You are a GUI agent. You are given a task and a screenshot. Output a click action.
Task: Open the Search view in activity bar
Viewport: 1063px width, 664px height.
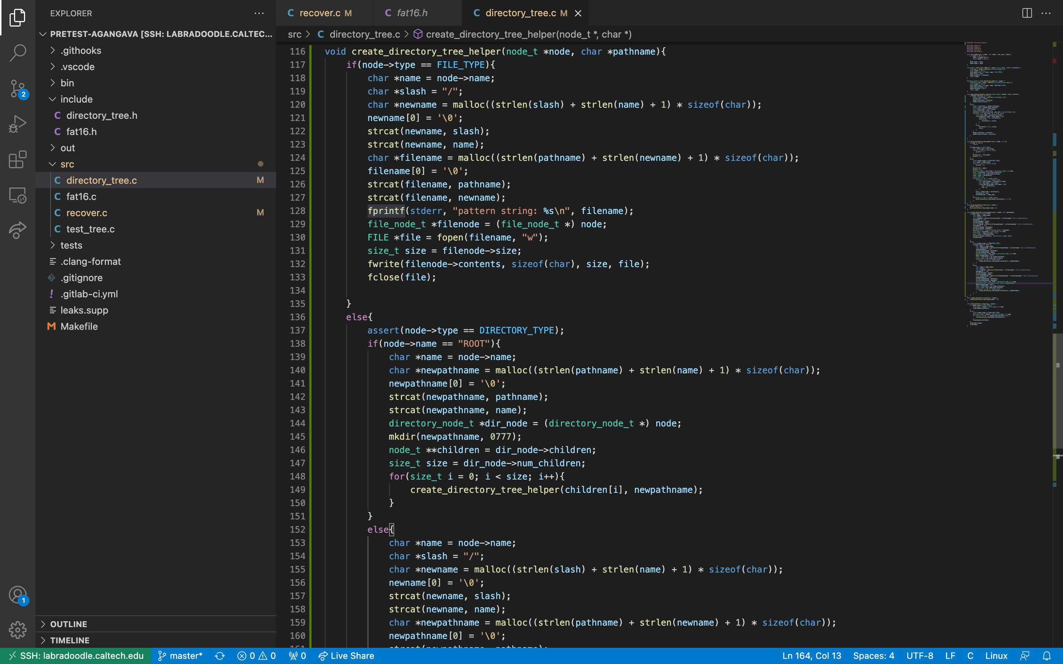tap(18, 53)
